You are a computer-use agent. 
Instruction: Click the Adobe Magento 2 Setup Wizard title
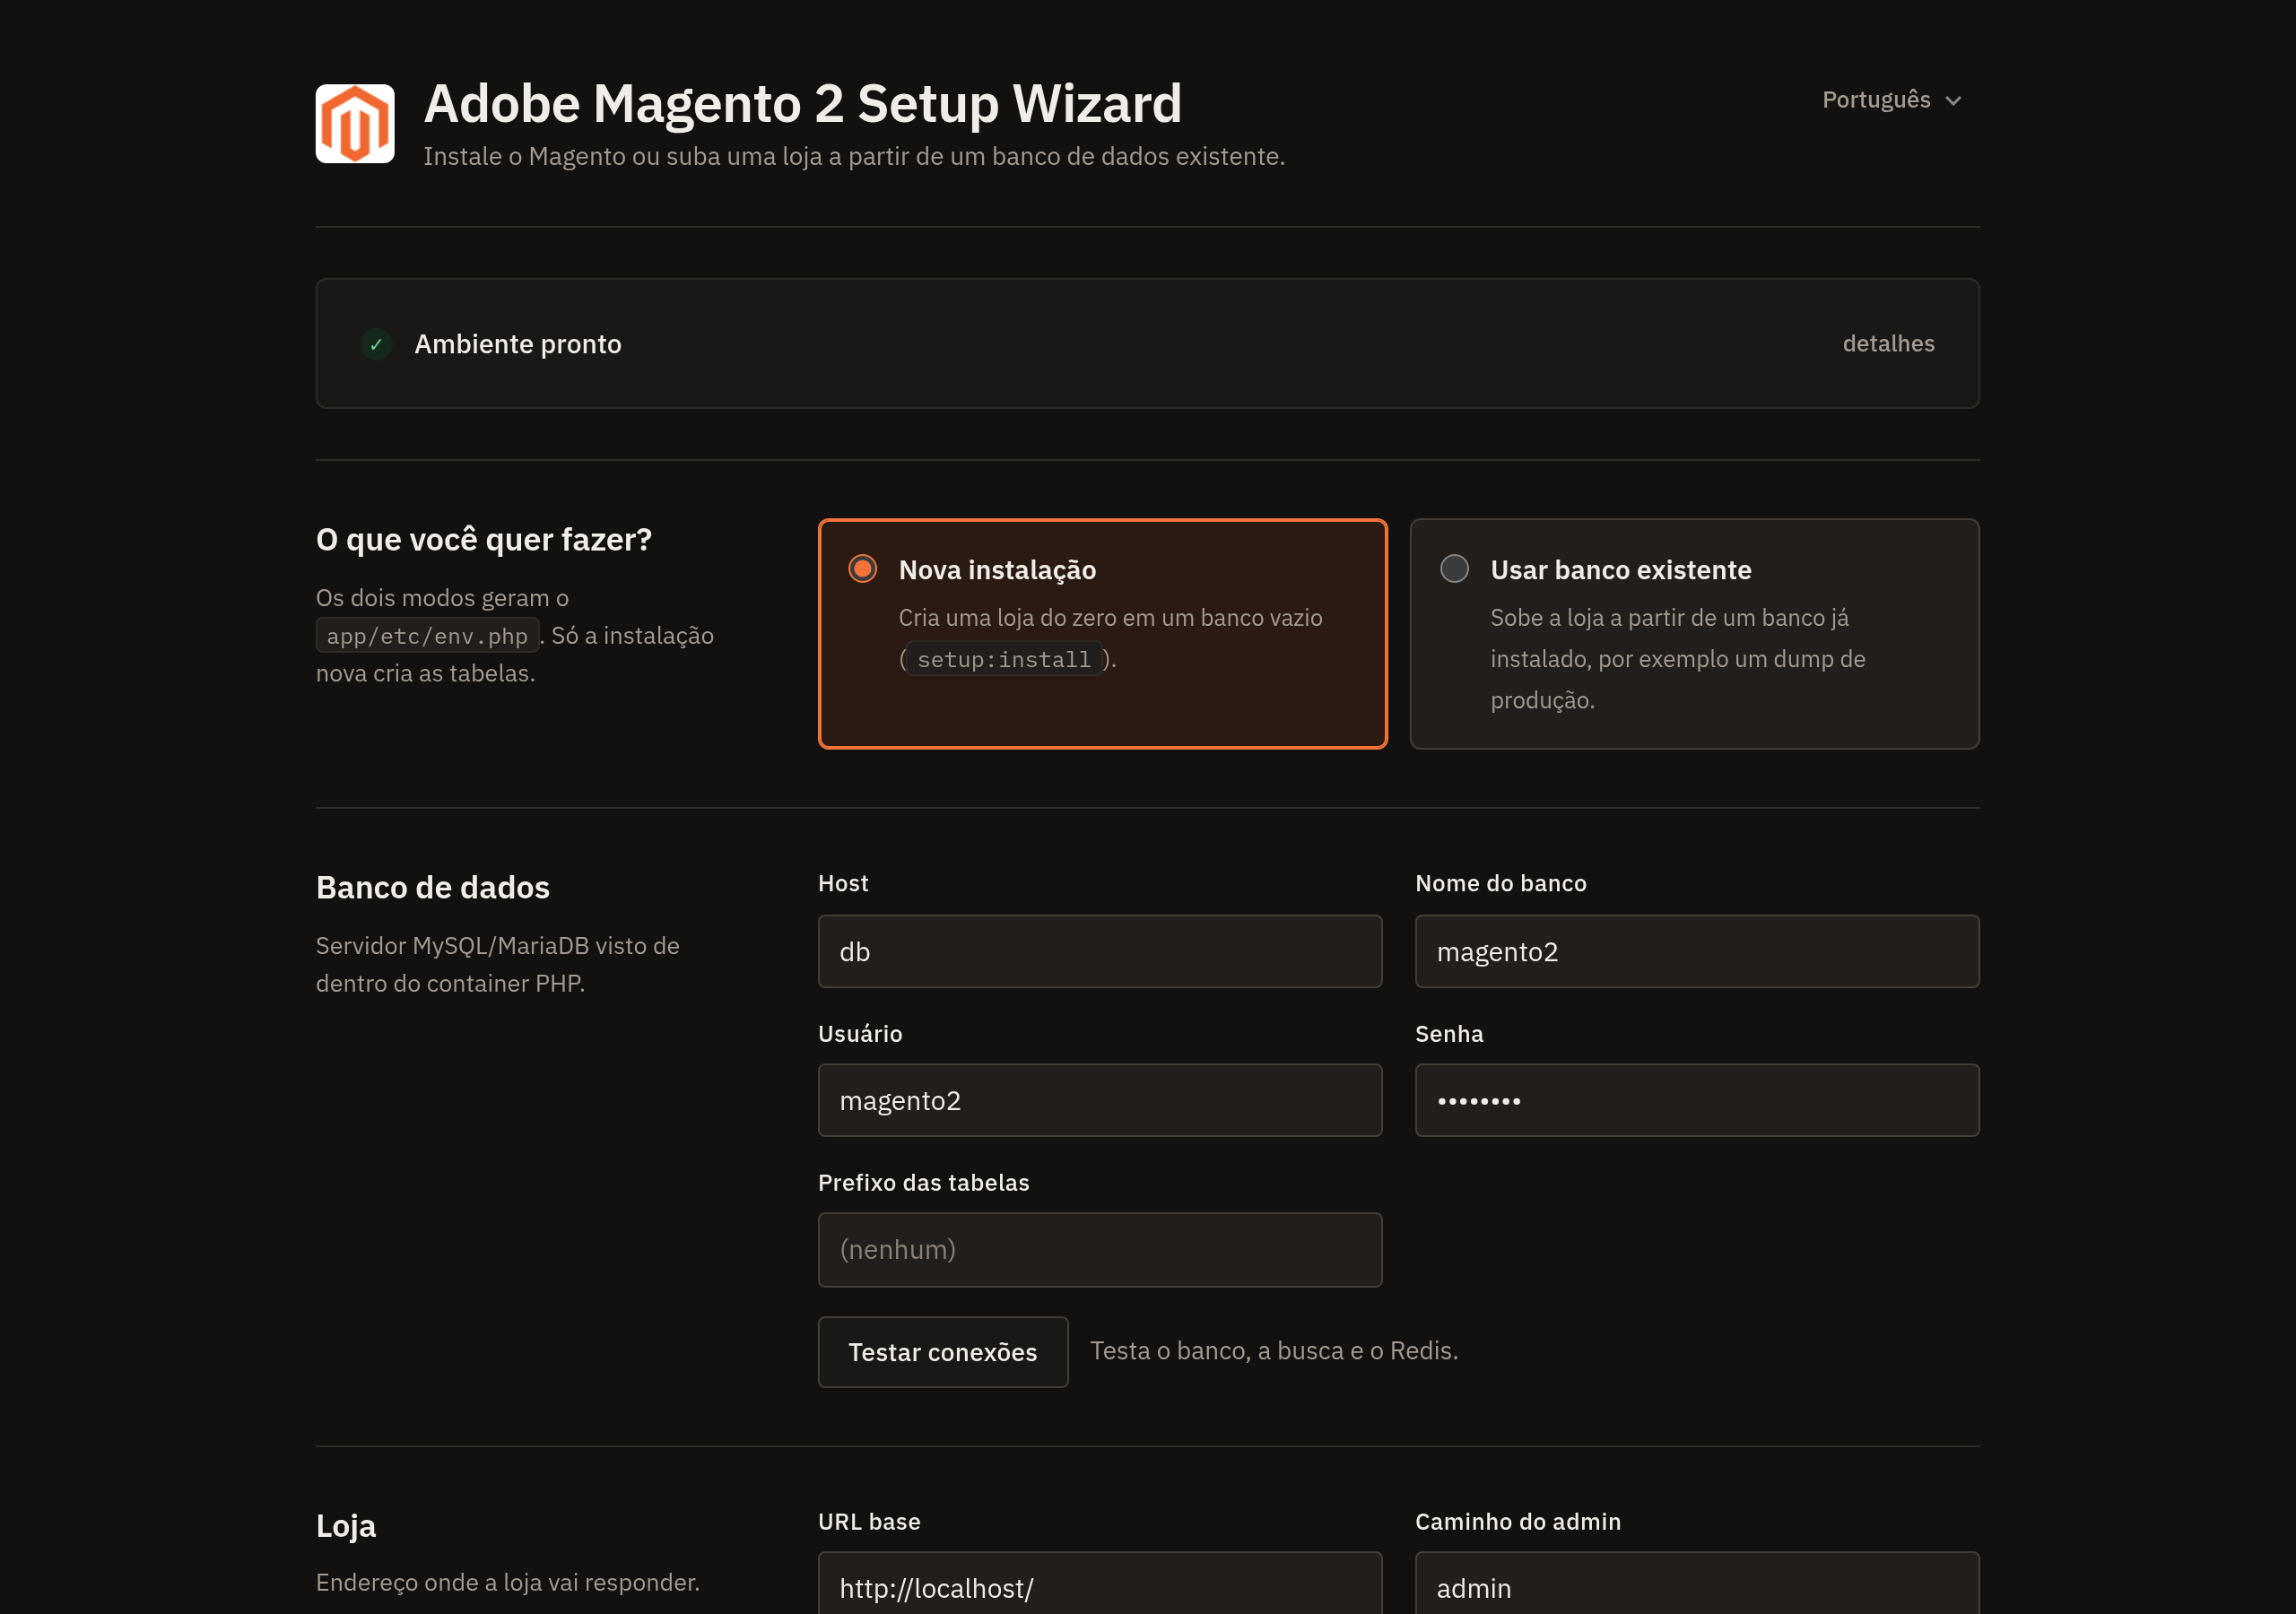click(x=802, y=104)
